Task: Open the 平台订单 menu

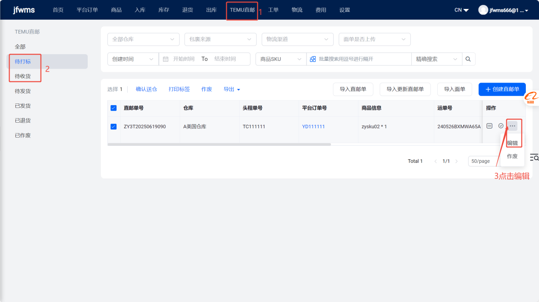Action: tap(87, 10)
